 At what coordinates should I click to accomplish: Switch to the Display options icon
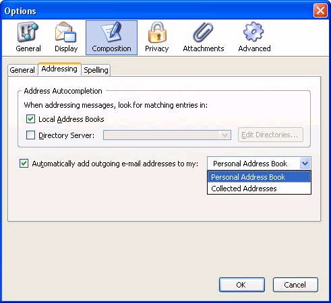tap(66, 32)
